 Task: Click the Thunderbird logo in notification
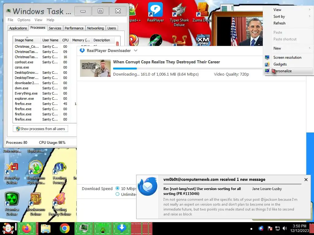[x=148, y=186]
